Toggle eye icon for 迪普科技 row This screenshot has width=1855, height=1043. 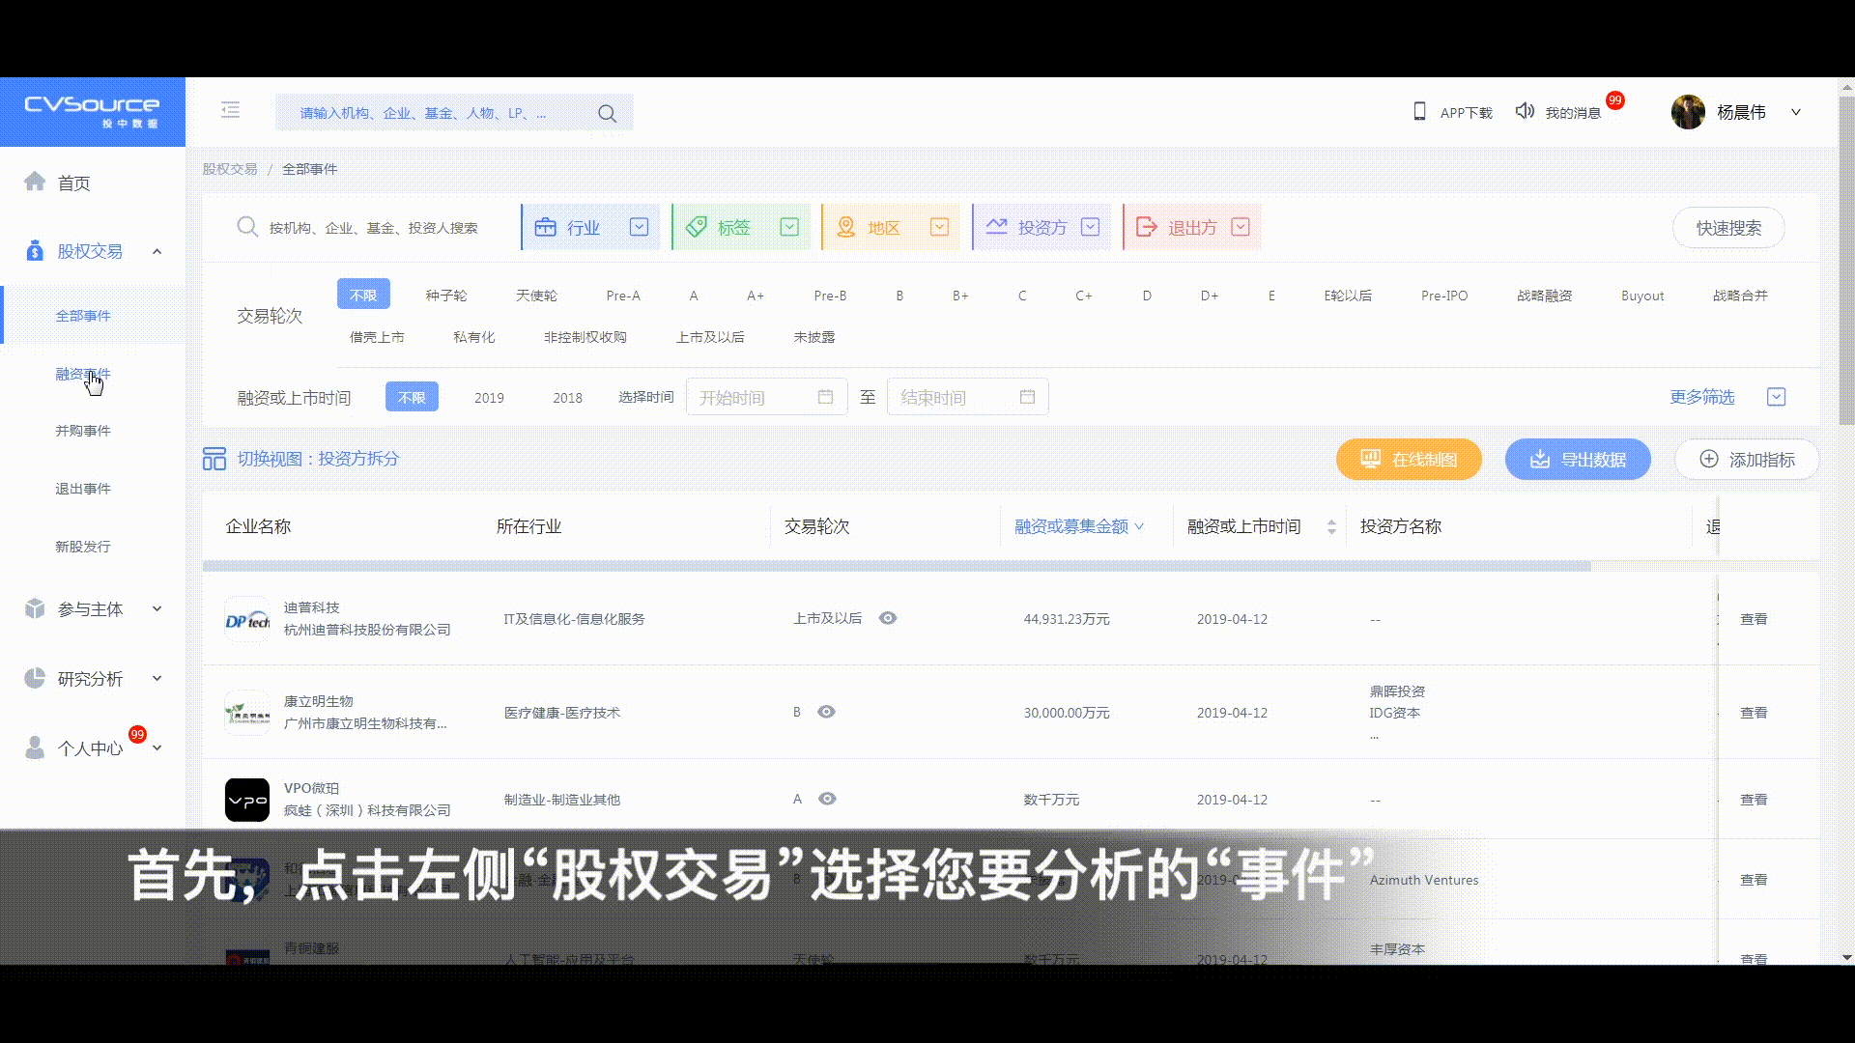[x=888, y=618]
